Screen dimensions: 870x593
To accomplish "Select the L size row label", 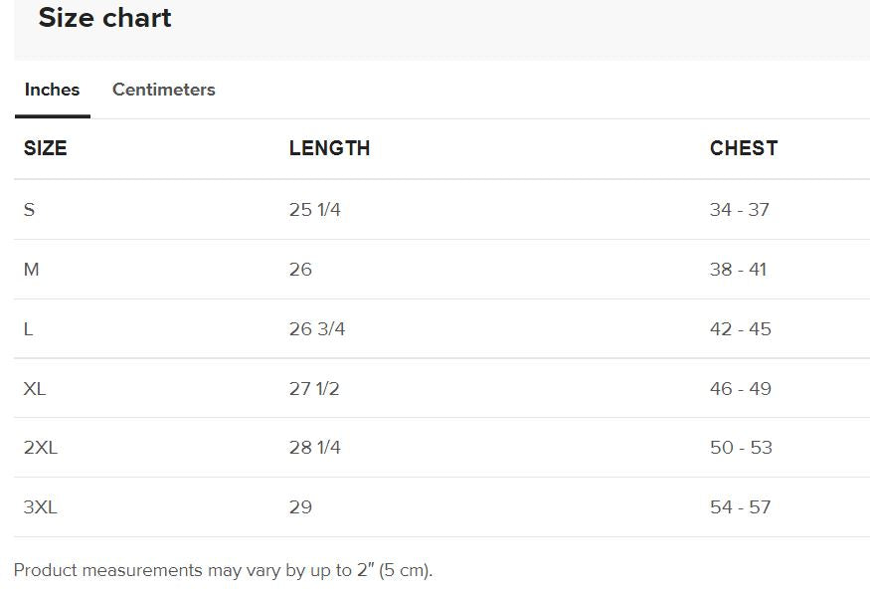I will tap(29, 329).
